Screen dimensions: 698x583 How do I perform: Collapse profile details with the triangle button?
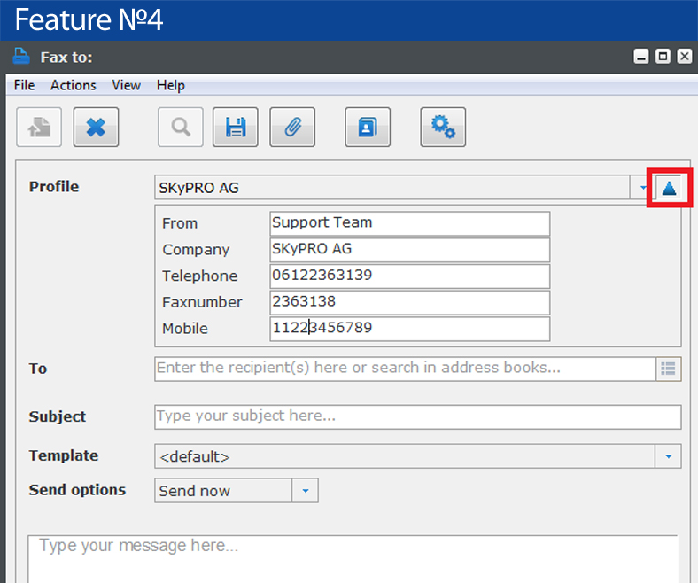[x=669, y=188]
